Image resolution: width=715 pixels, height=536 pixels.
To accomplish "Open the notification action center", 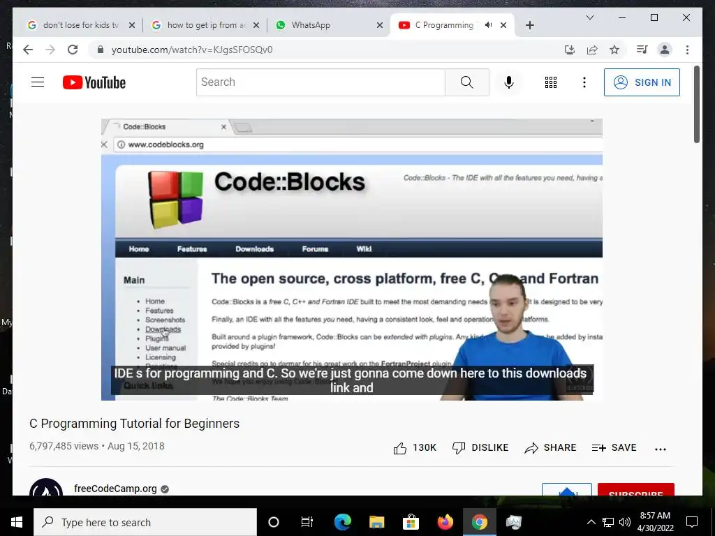I will [692, 522].
